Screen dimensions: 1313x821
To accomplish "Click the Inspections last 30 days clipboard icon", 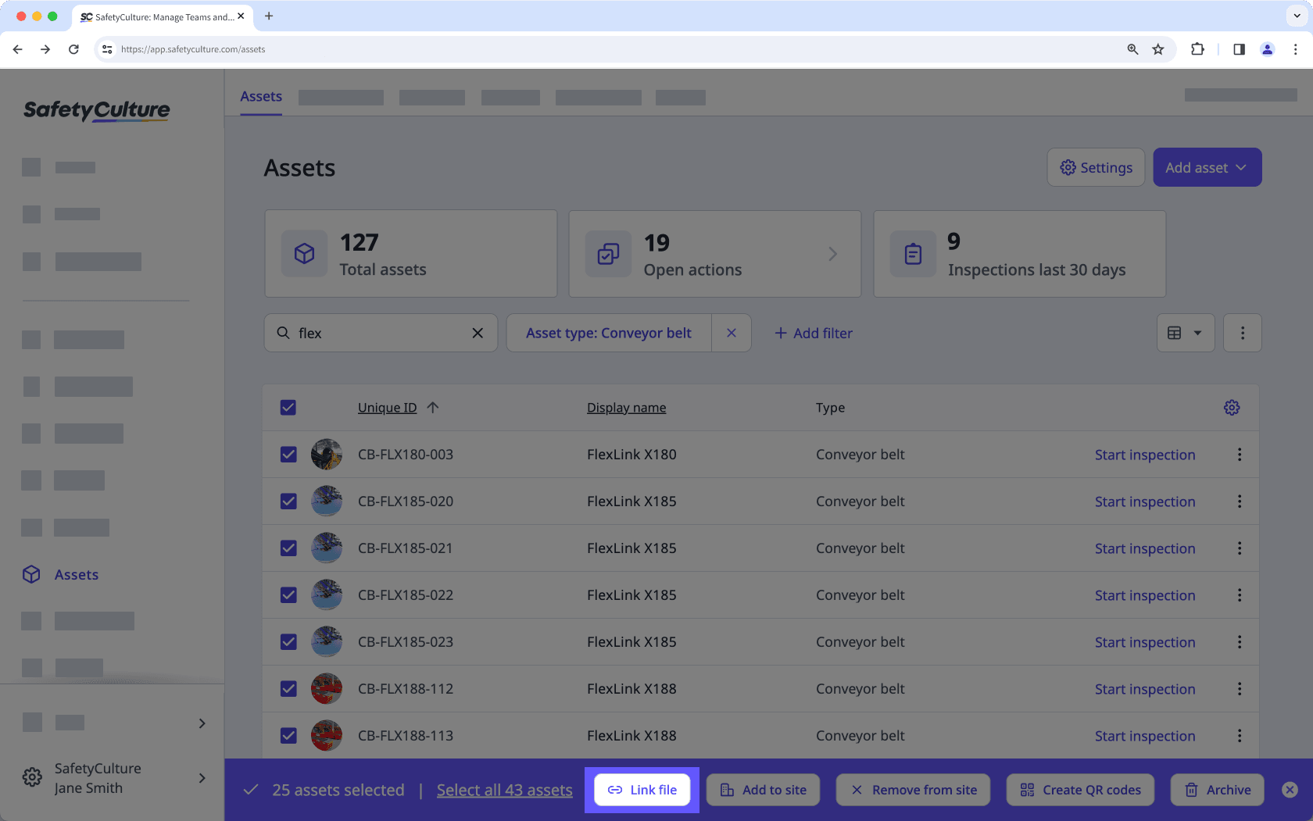I will point(912,253).
